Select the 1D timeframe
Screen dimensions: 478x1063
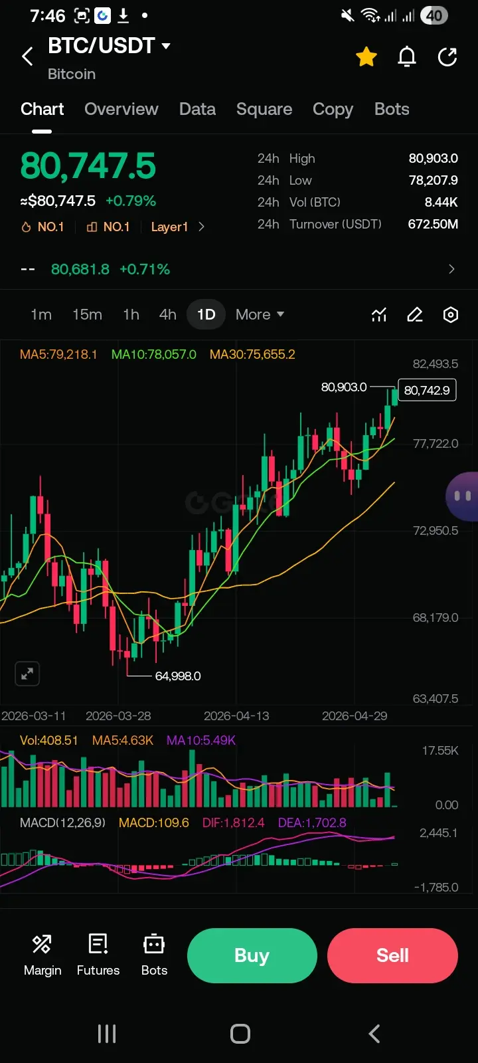(206, 314)
